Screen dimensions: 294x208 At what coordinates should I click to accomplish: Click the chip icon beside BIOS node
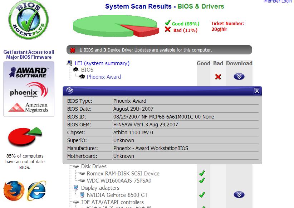point(75,70)
